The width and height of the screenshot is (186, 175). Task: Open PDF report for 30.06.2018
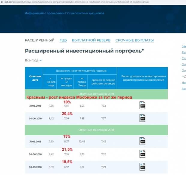pyautogui.click(x=142, y=154)
